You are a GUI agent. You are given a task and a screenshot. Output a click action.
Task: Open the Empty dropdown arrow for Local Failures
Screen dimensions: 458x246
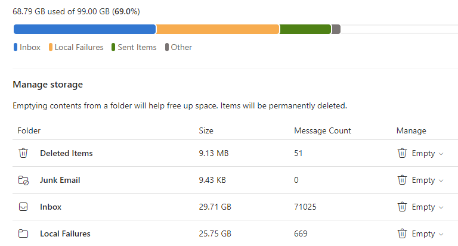click(441, 234)
